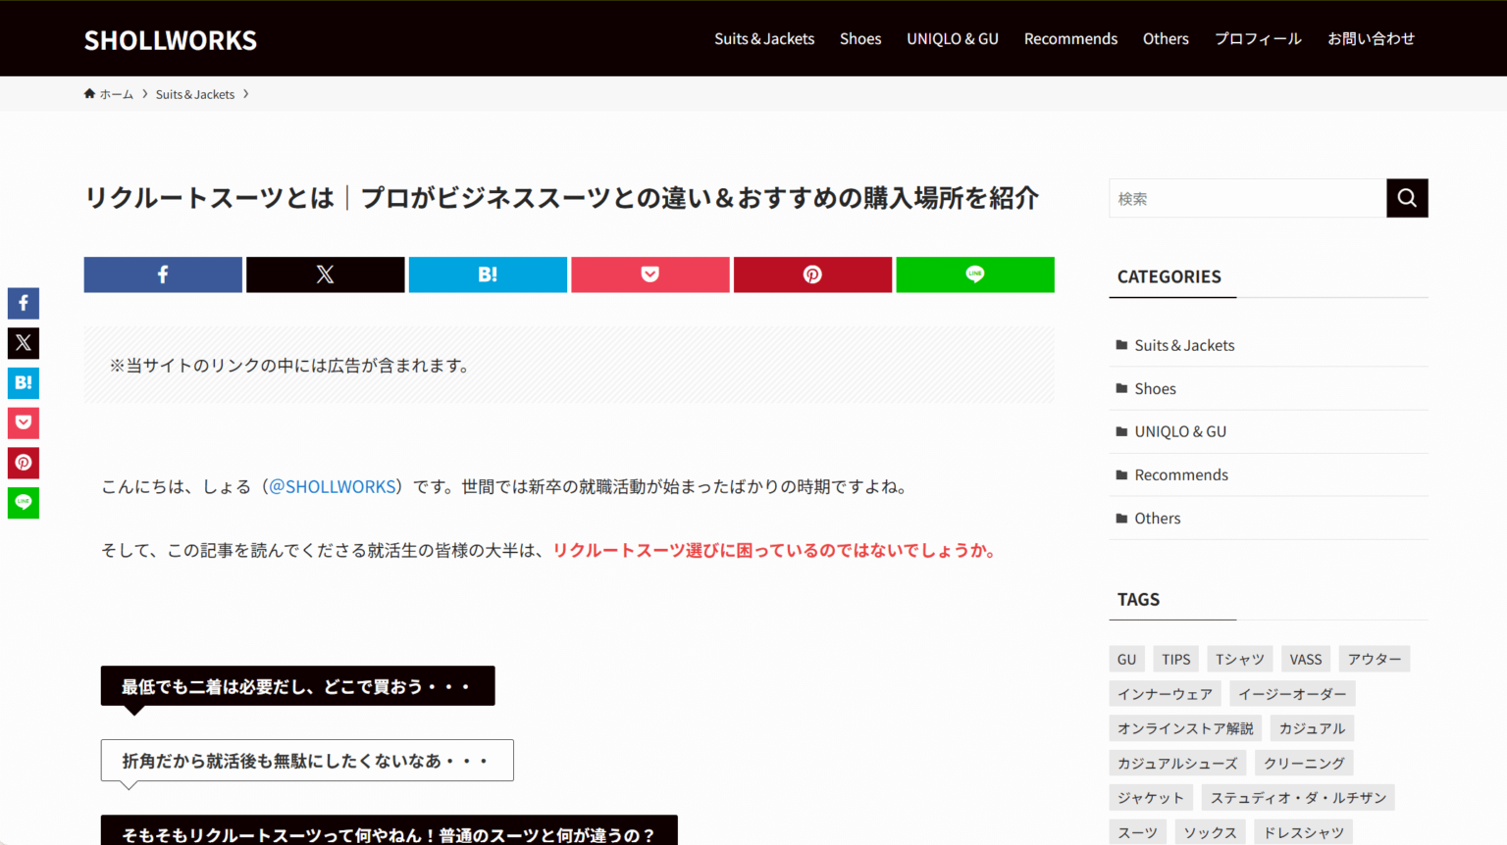Image resolution: width=1507 pixels, height=845 pixels.
Task: Select the floating Pocket icon in the sidebar
Action: [x=23, y=422]
